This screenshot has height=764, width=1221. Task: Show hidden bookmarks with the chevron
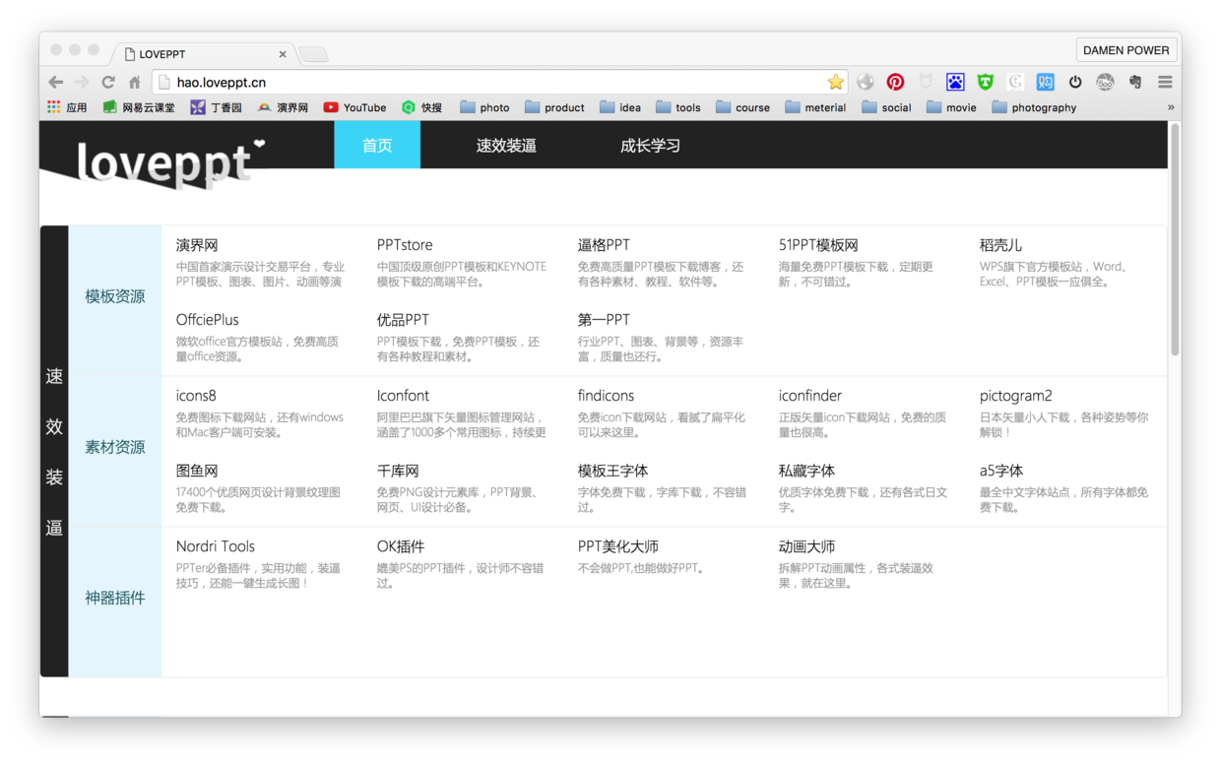1171,107
